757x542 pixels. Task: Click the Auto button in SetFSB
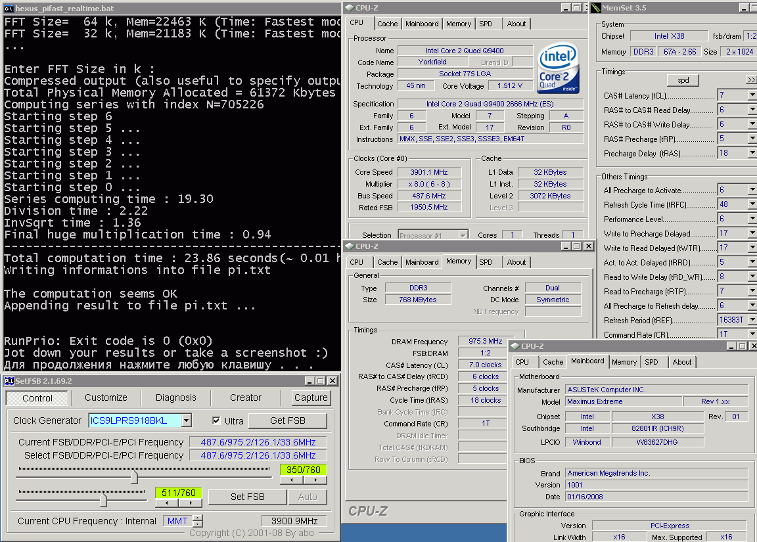point(308,497)
